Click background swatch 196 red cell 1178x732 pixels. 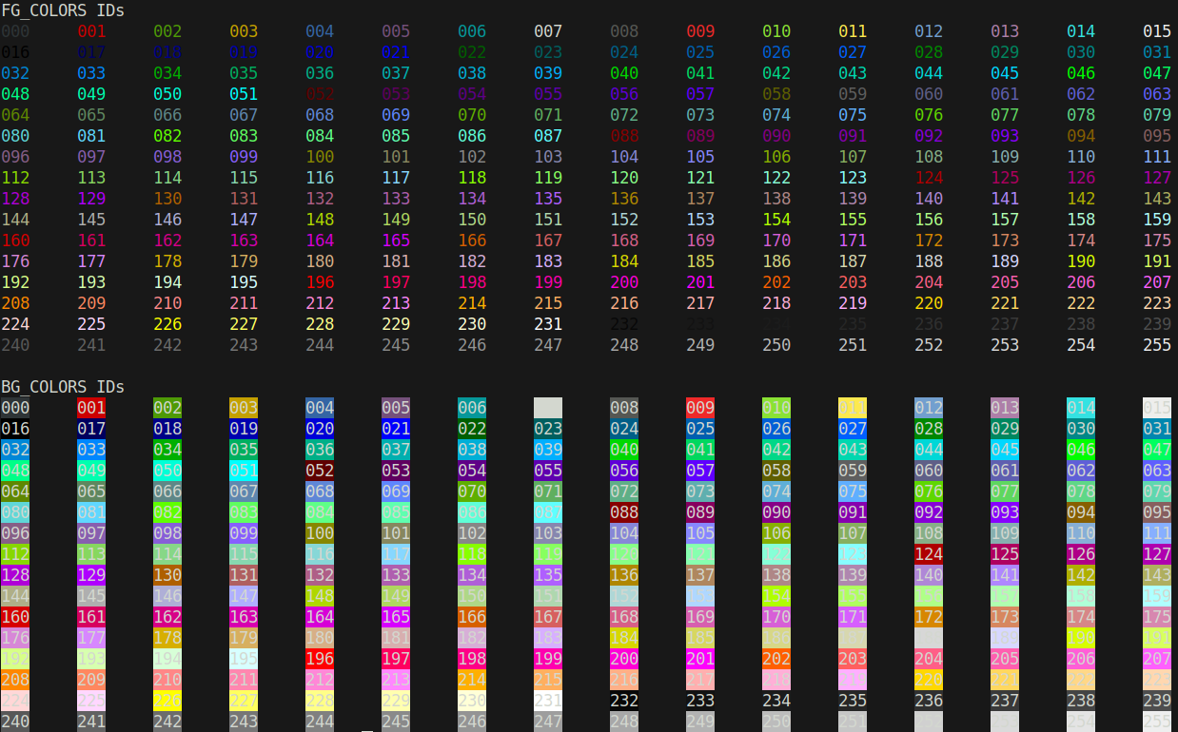tap(320, 658)
